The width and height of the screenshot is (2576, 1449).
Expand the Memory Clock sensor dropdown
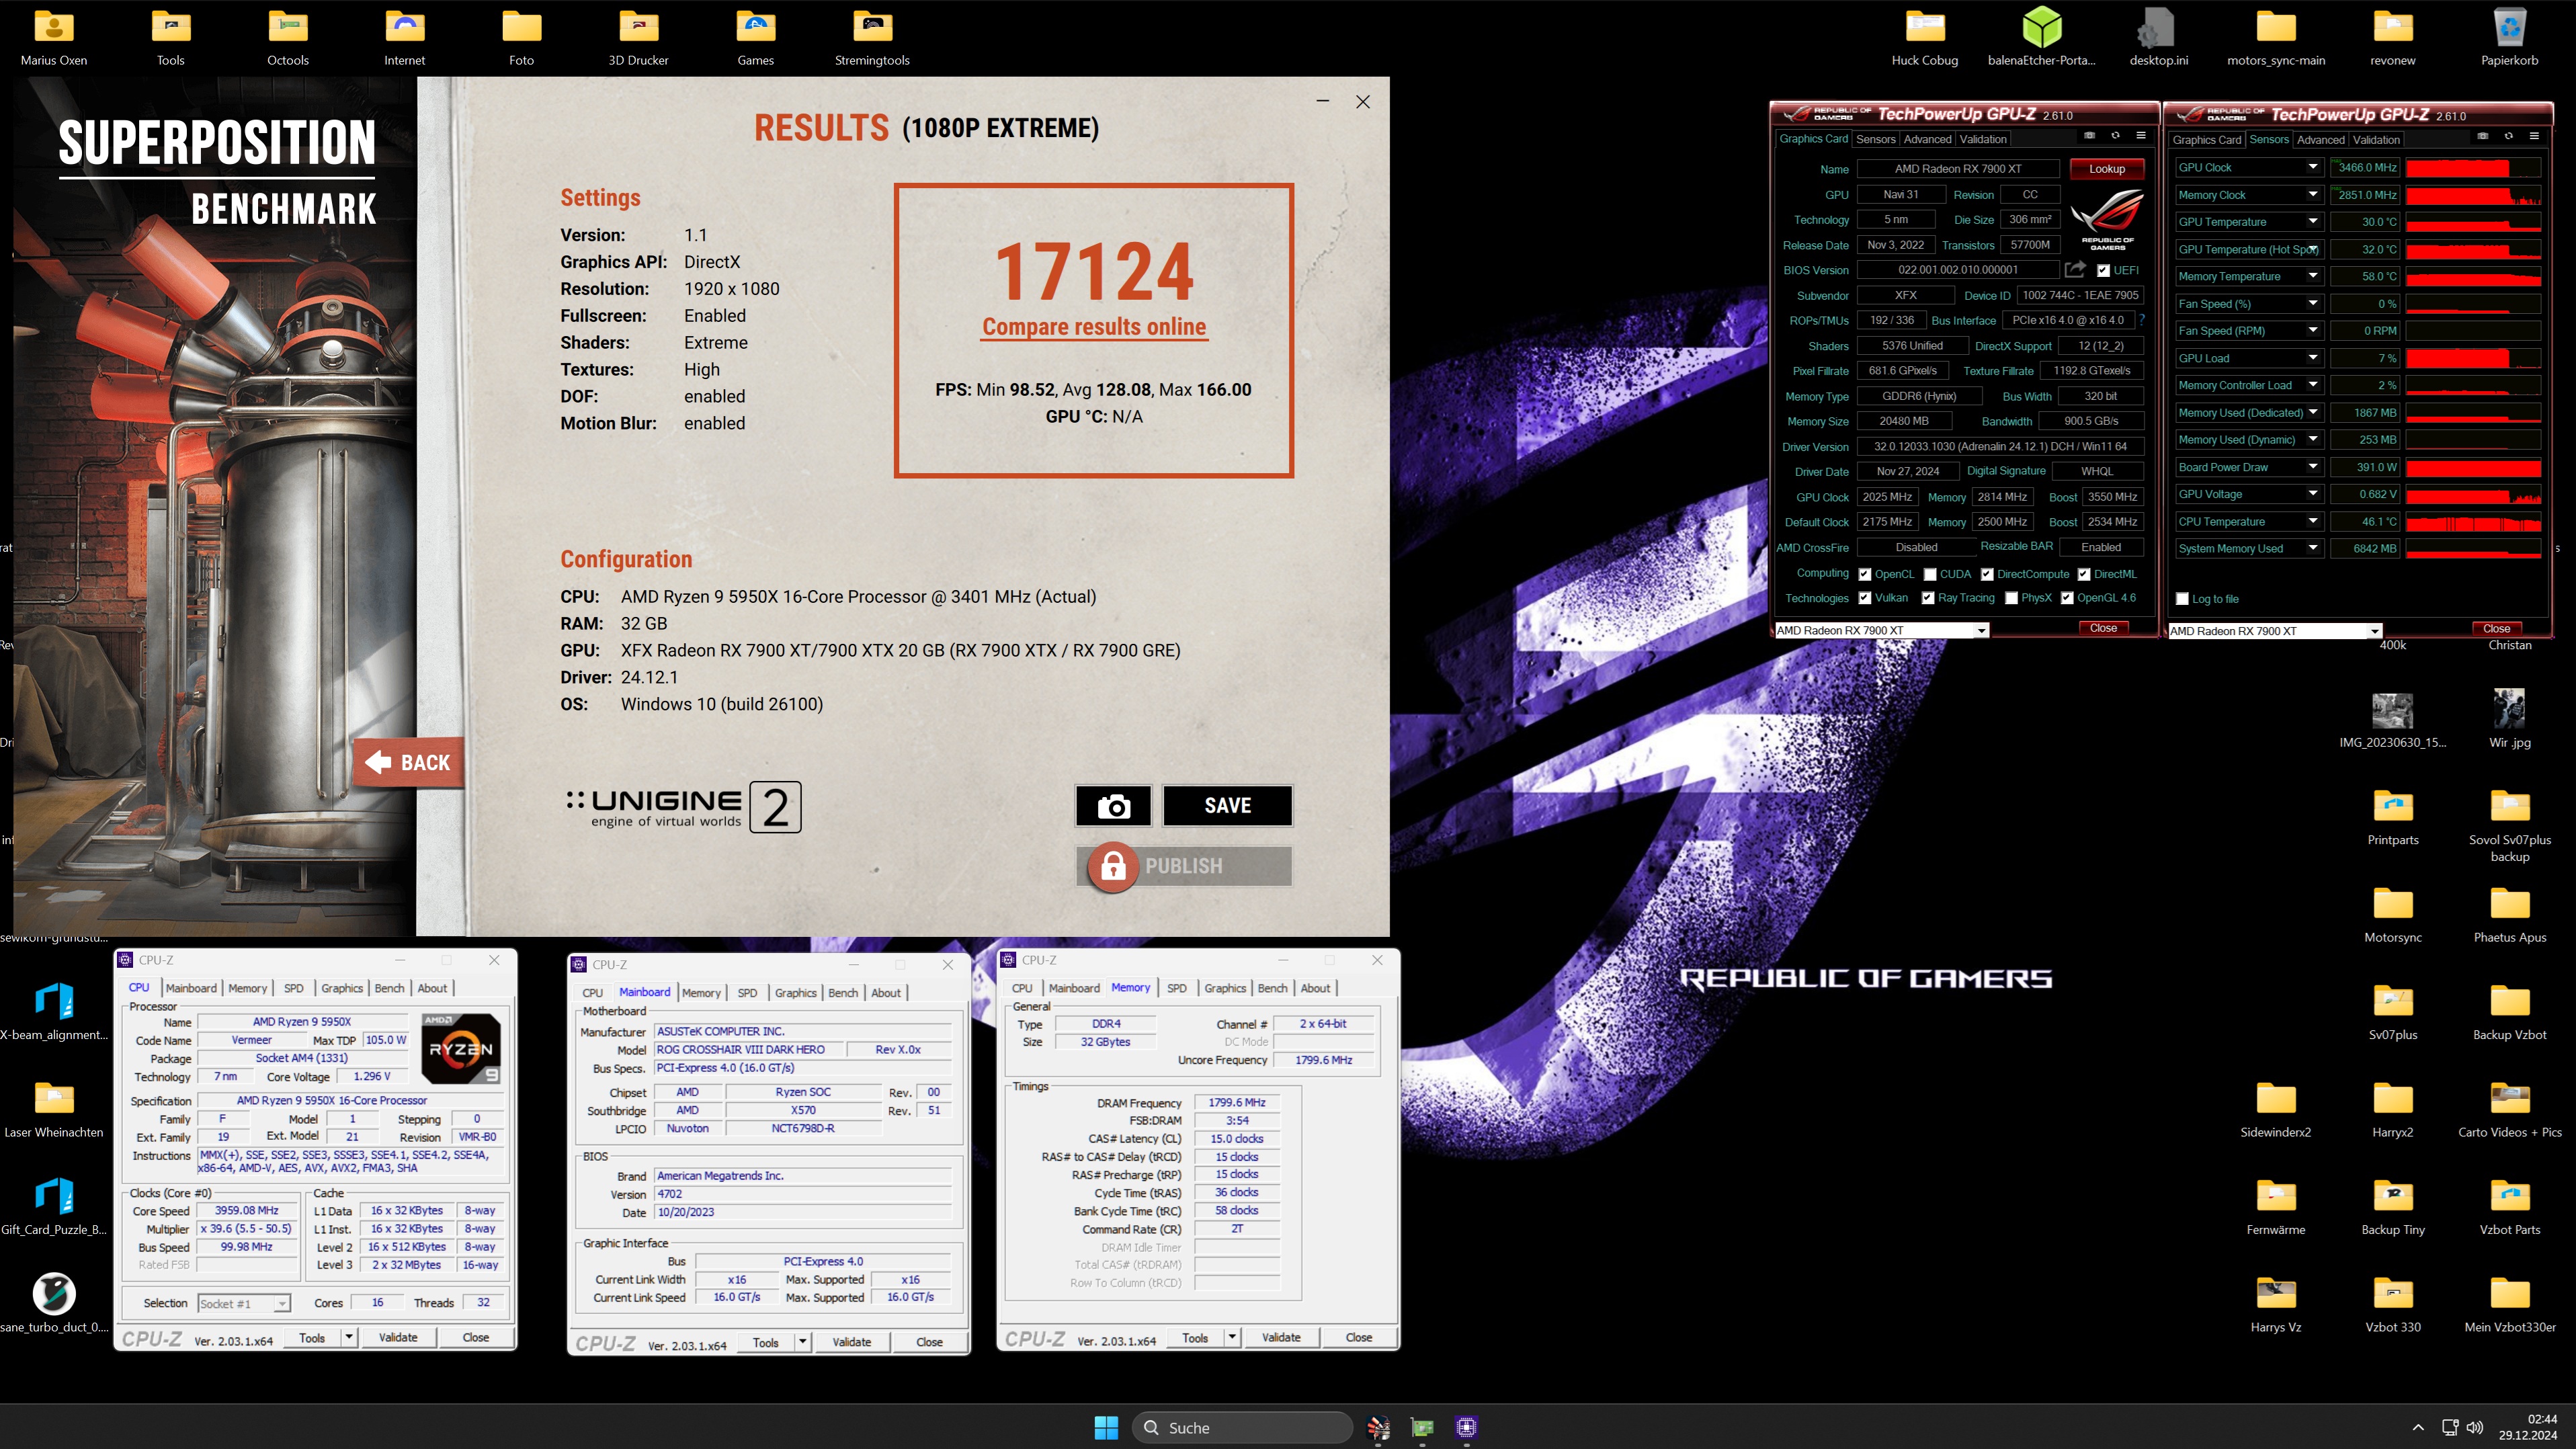[x=2313, y=195]
